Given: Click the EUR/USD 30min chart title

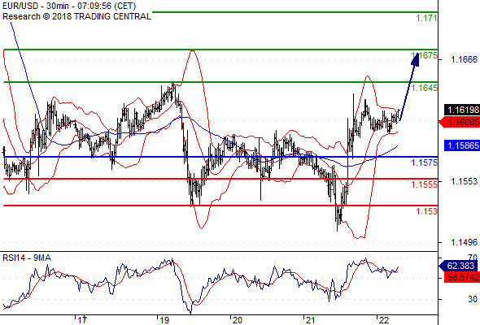Looking at the screenshot, I should pyautogui.click(x=69, y=6).
